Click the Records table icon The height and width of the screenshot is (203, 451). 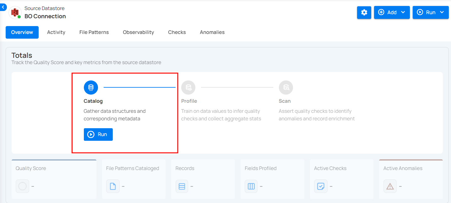coord(182,186)
